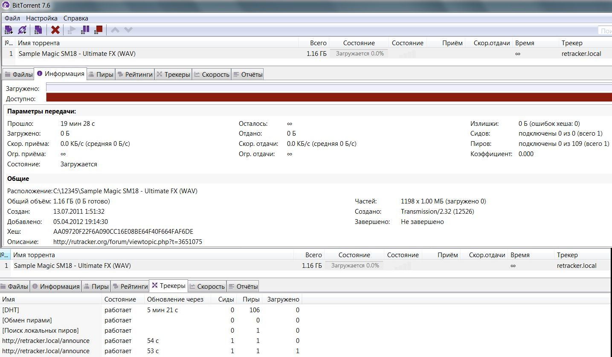This screenshot has width=612, height=357.
Task: Open the Трекеры tab in upper tab strip
Action: pos(173,75)
